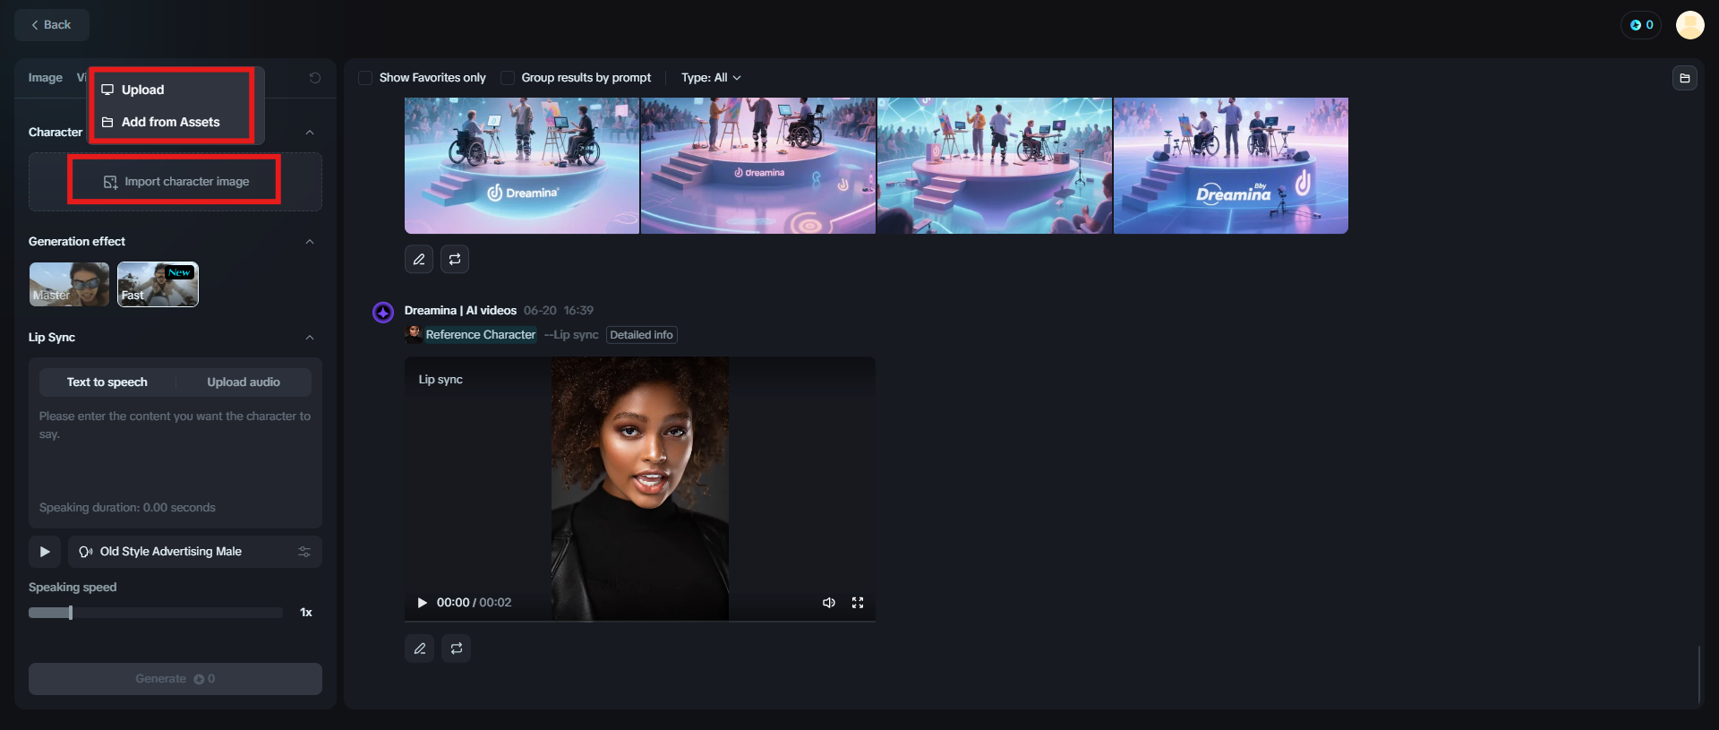Open the blue stage image with large Dreamina text
1719x730 pixels.
click(1231, 166)
